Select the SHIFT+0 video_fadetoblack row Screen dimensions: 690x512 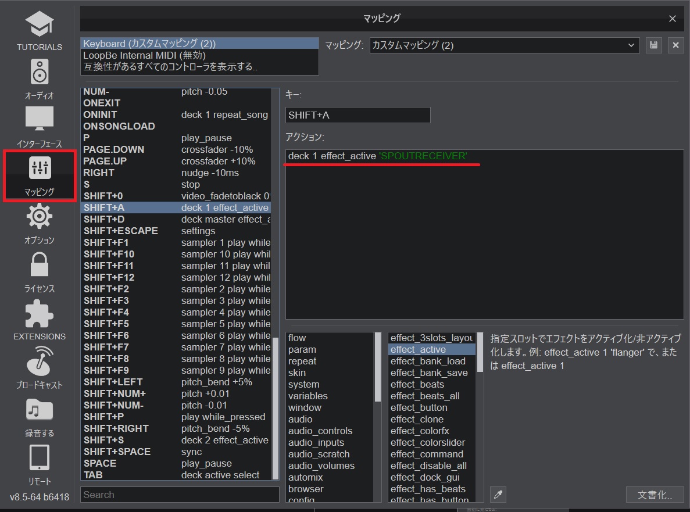(176, 196)
